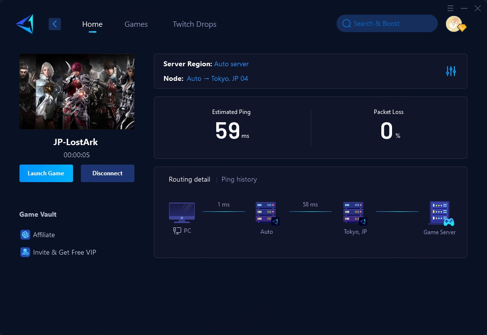The width and height of the screenshot is (487, 335).
Task: Select the Auto → Tokyo, JP 04 node
Action: point(217,78)
